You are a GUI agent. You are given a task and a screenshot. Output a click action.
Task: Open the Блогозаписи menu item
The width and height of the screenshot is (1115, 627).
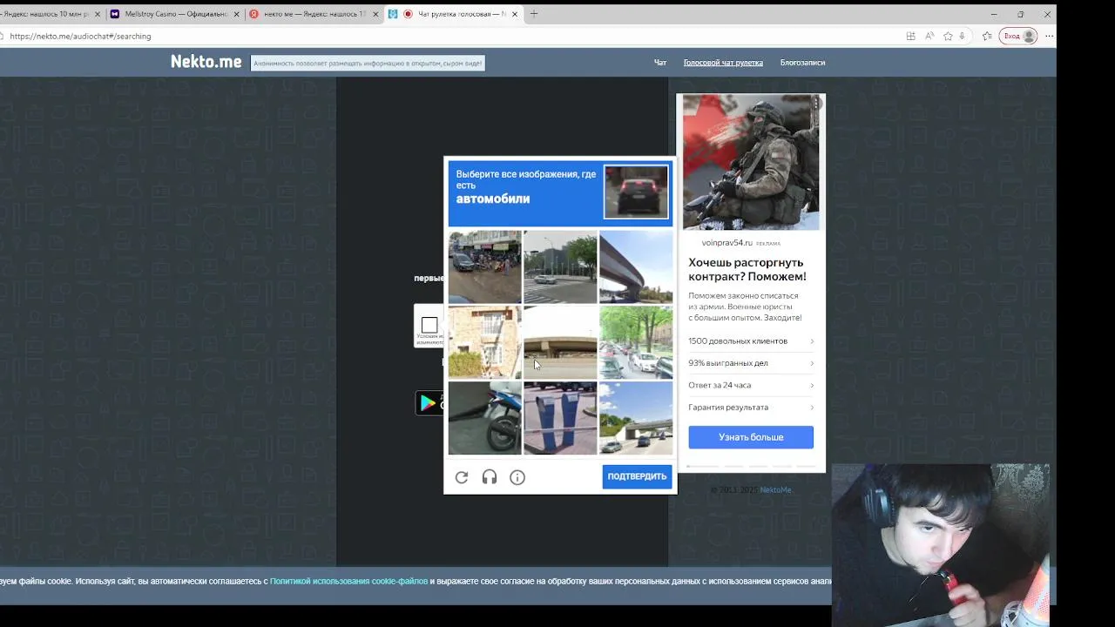tap(802, 63)
